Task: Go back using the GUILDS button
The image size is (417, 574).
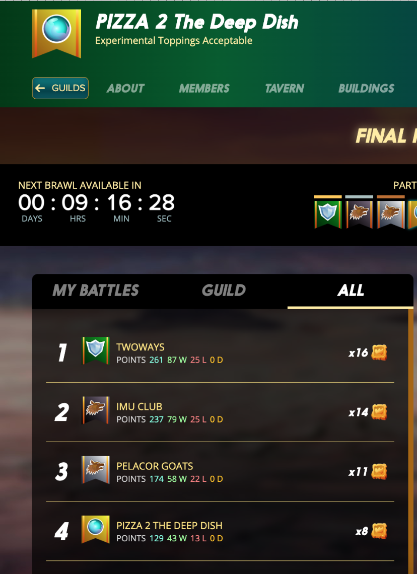Action: 60,88
